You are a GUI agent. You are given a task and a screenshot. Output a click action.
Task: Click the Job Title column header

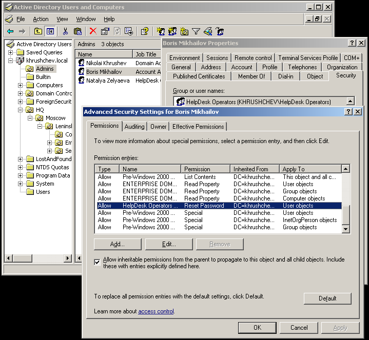click(147, 54)
